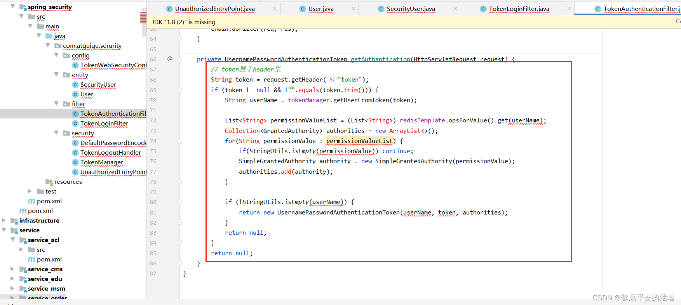Open TokenWebSecurityConfig class in tree
Screen dimensions: 681x305
[113, 65]
